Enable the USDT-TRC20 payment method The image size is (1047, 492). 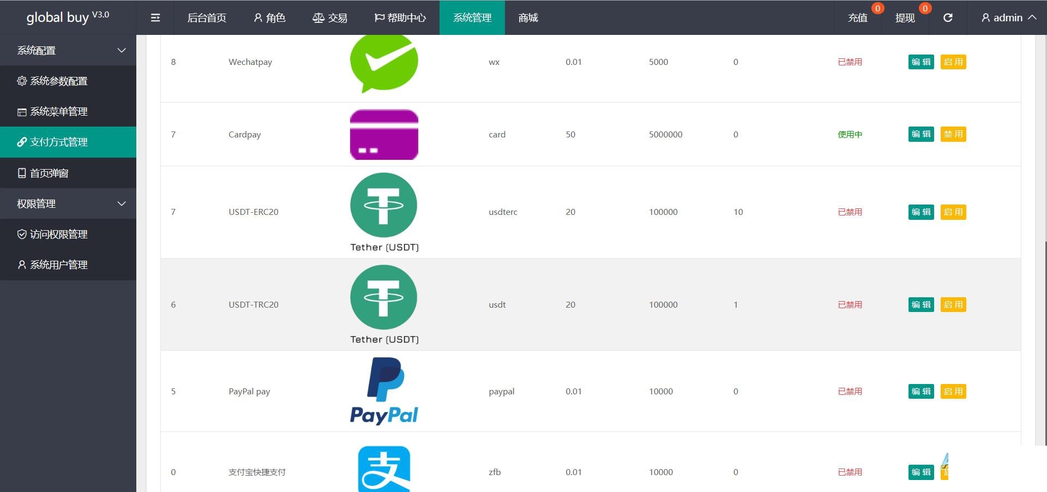(x=953, y=304)
